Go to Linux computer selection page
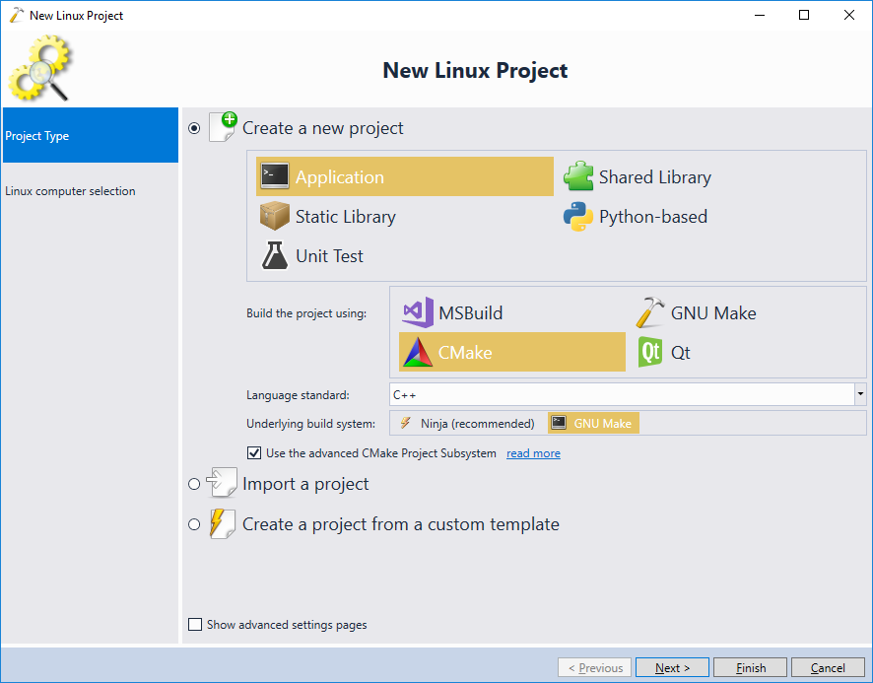 [70, 190]
